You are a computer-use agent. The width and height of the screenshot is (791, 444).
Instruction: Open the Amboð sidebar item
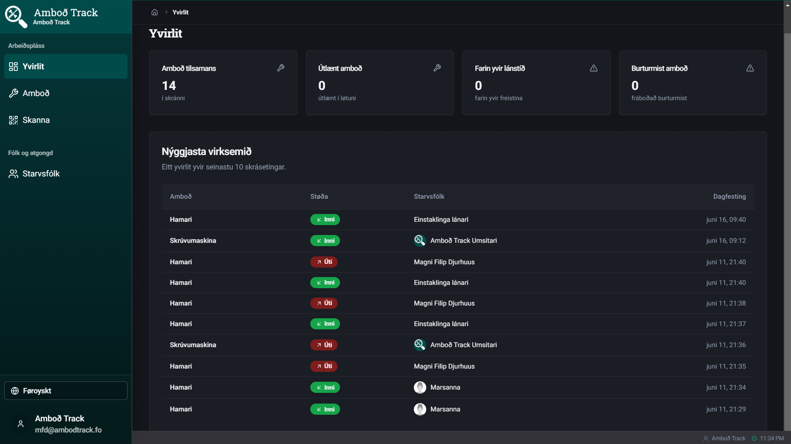tap(66, 93)
